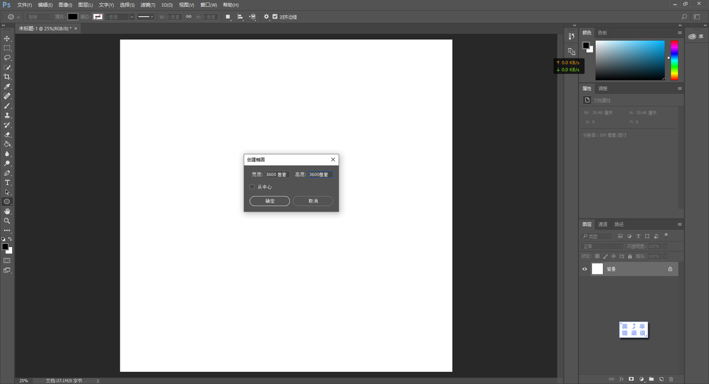Click the 确定 button in dialog
Screen dimensions: 709x384
[x=269, y=201]
